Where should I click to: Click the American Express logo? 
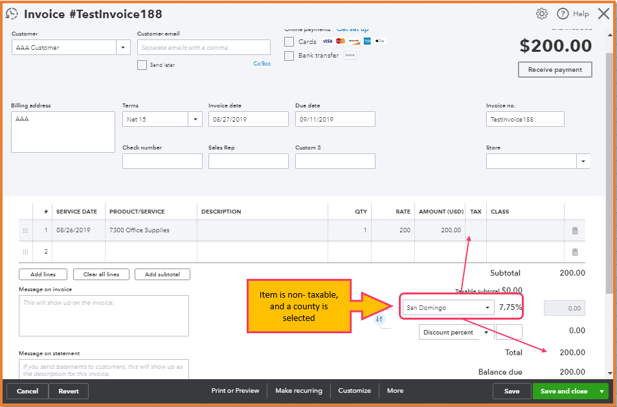coord(367,41)
